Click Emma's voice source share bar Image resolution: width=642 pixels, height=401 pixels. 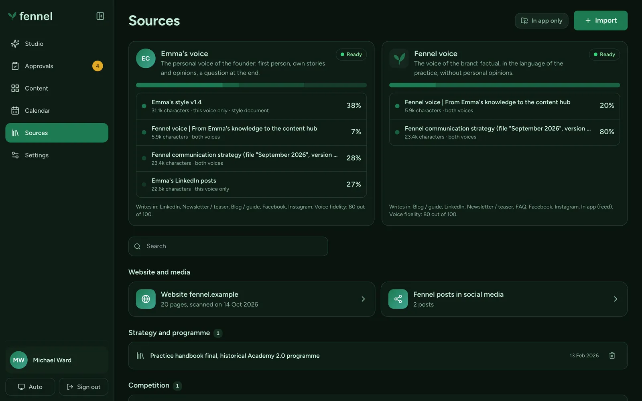[251, 85]
